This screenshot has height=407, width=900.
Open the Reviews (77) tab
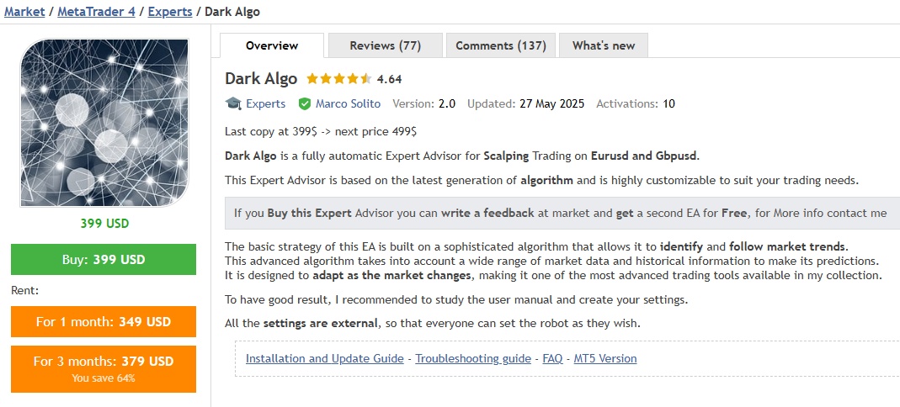click(385, 45)
